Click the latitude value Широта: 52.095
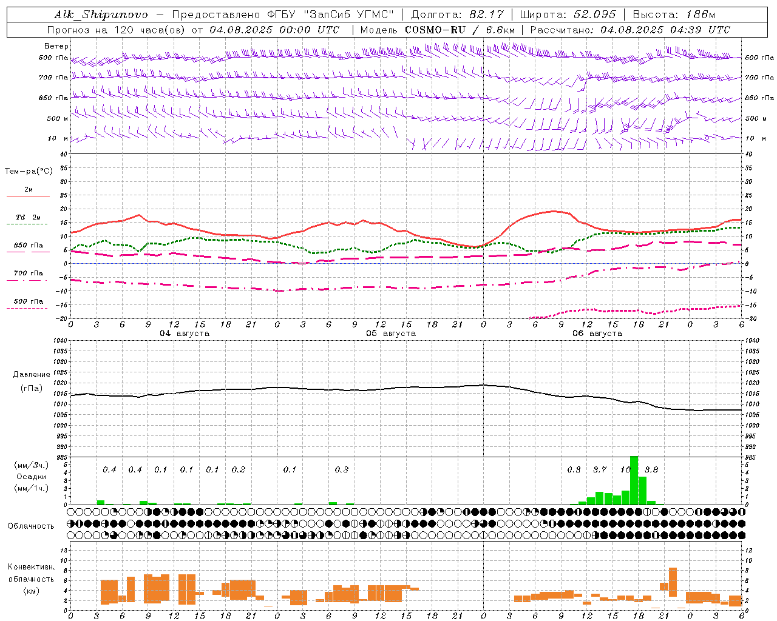This screenshot has height=621, width=777. point(568,15)
